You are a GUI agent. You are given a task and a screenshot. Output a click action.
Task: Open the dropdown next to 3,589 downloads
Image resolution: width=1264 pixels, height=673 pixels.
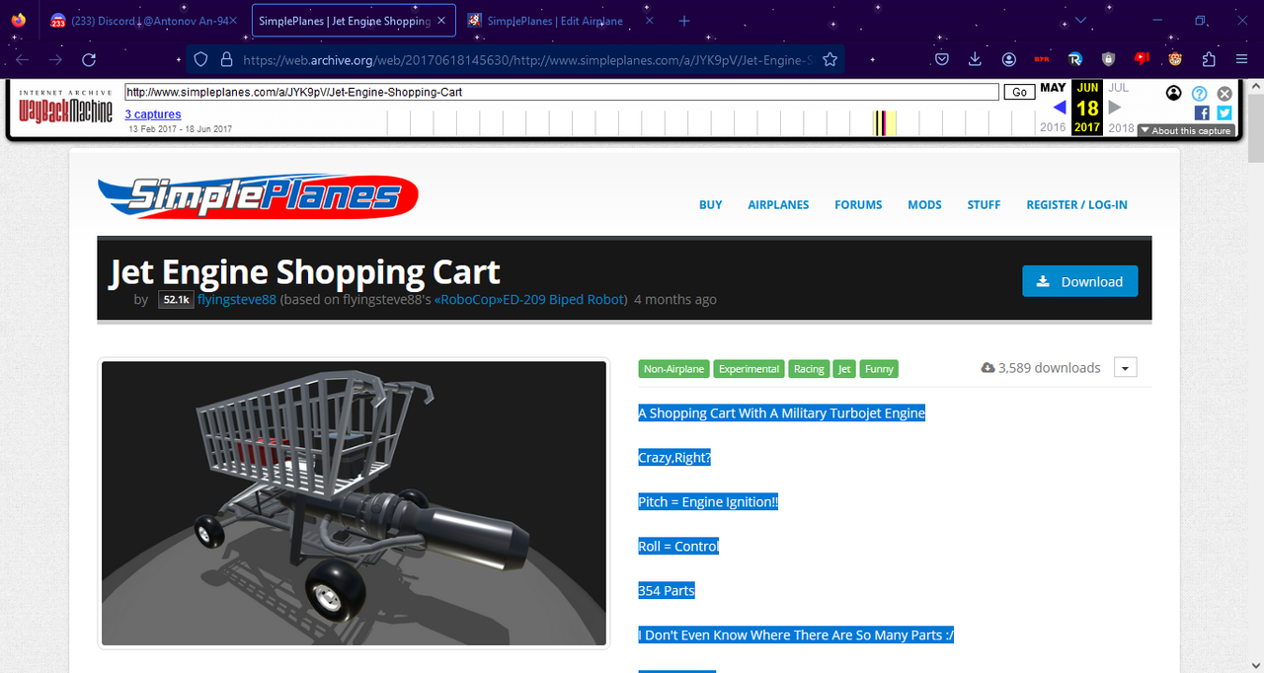click(1125, 368)
